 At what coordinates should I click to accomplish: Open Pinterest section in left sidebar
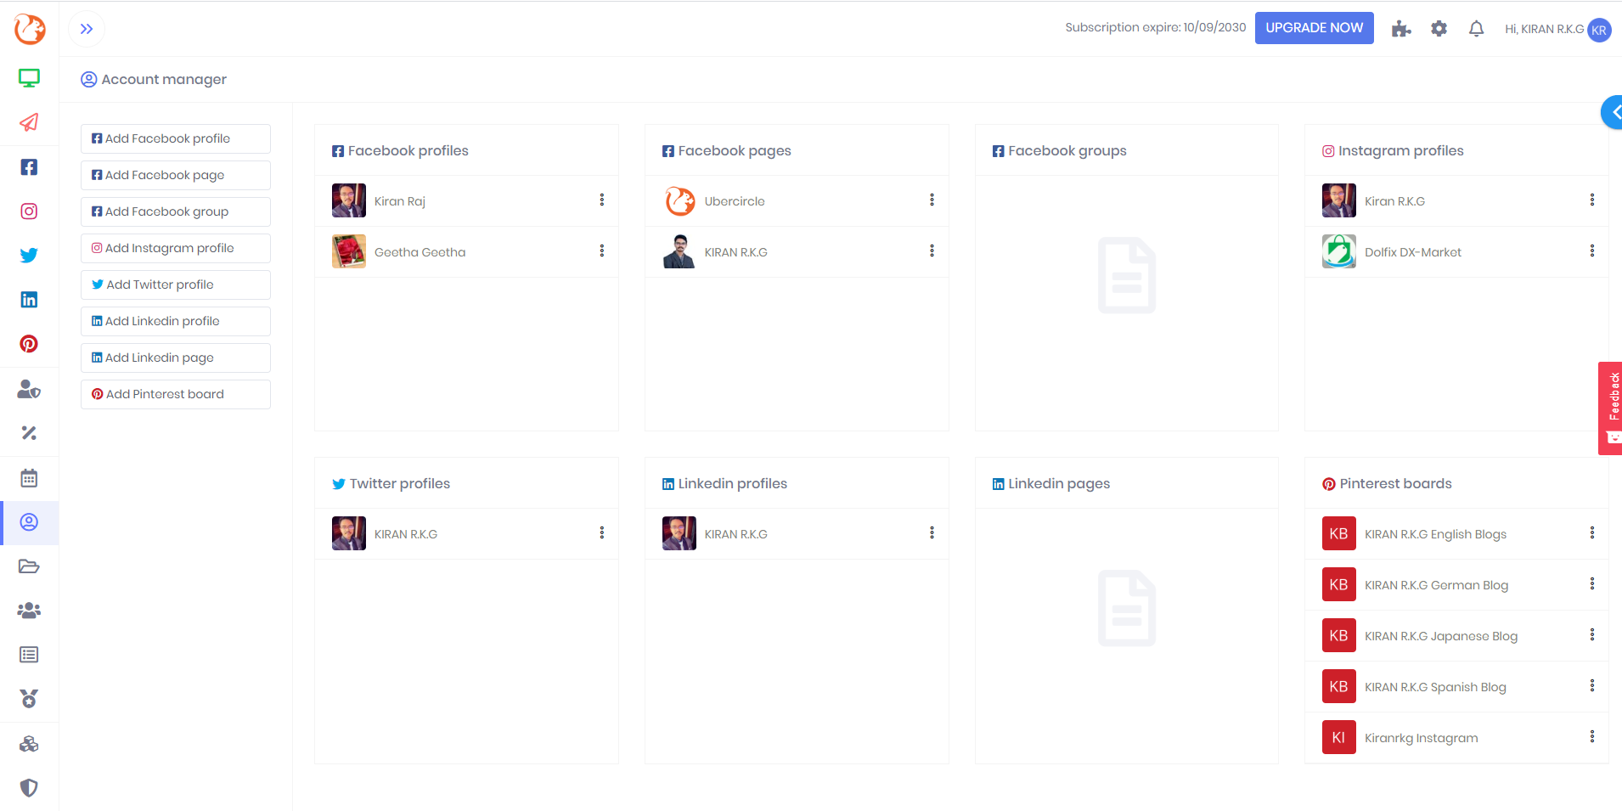pyautogui.click(x=29, y=344)
